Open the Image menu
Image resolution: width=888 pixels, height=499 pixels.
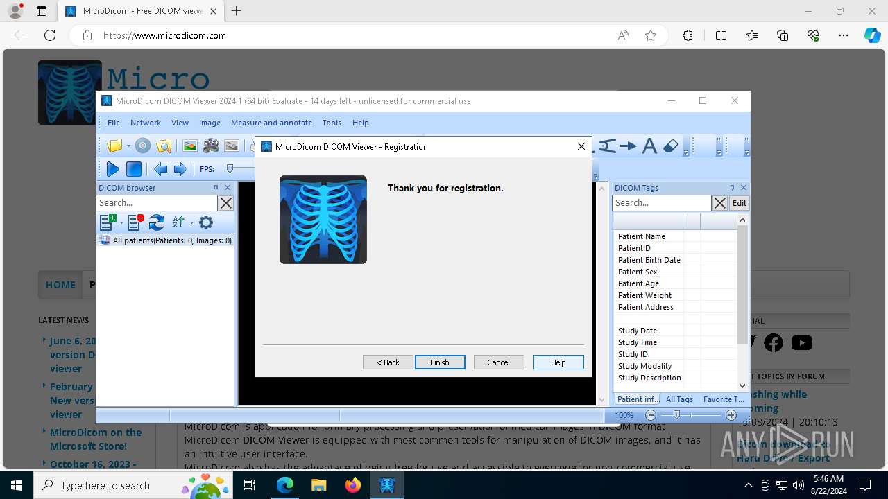210,123
